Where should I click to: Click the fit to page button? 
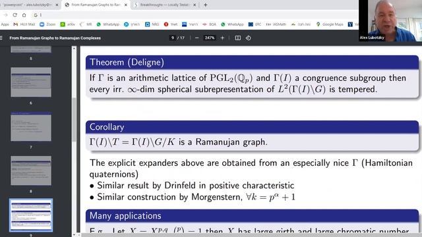coord(237,38)
